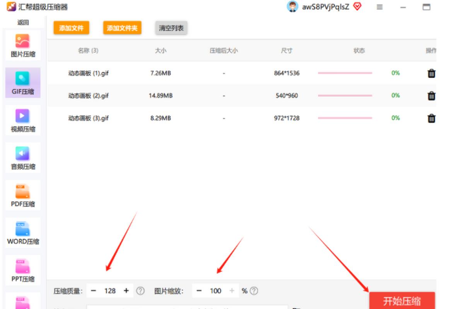
Task: Switch to PDF压缩 in the sidebar
Action: pyautogui.click(x=23, y=195)
